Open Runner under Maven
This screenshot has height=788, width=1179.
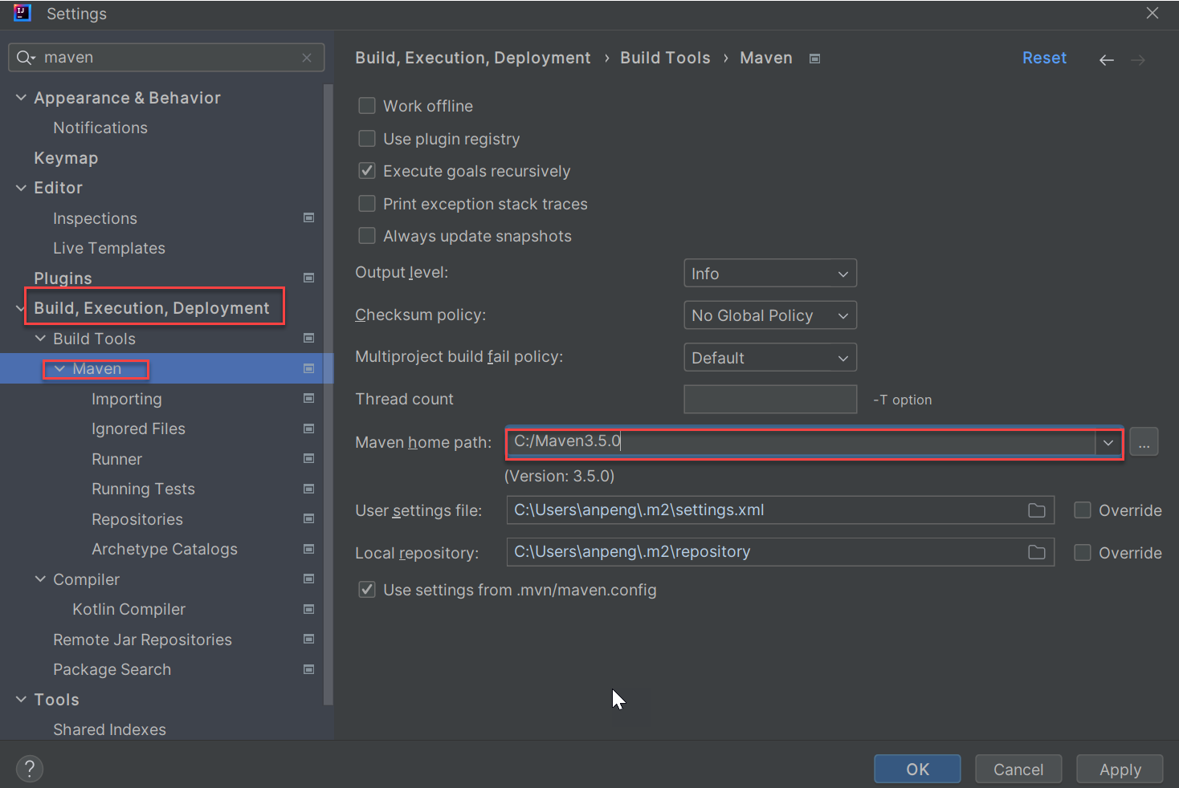(117, 459)
